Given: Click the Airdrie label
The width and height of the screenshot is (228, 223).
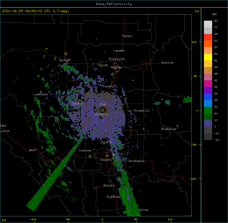Looking at the screenshot, I should pos(107,142).
